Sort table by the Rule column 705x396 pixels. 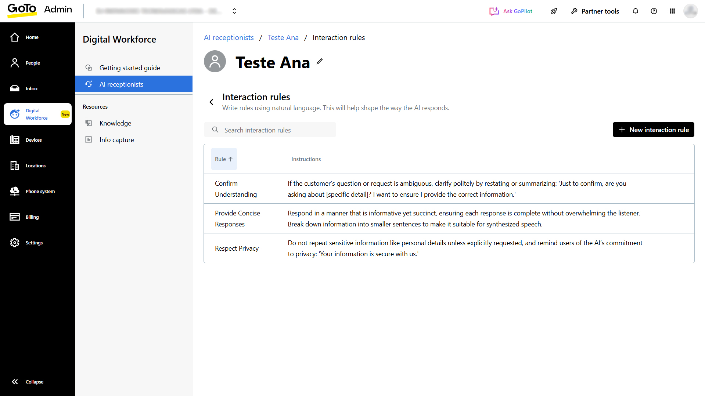pos(224,159)
